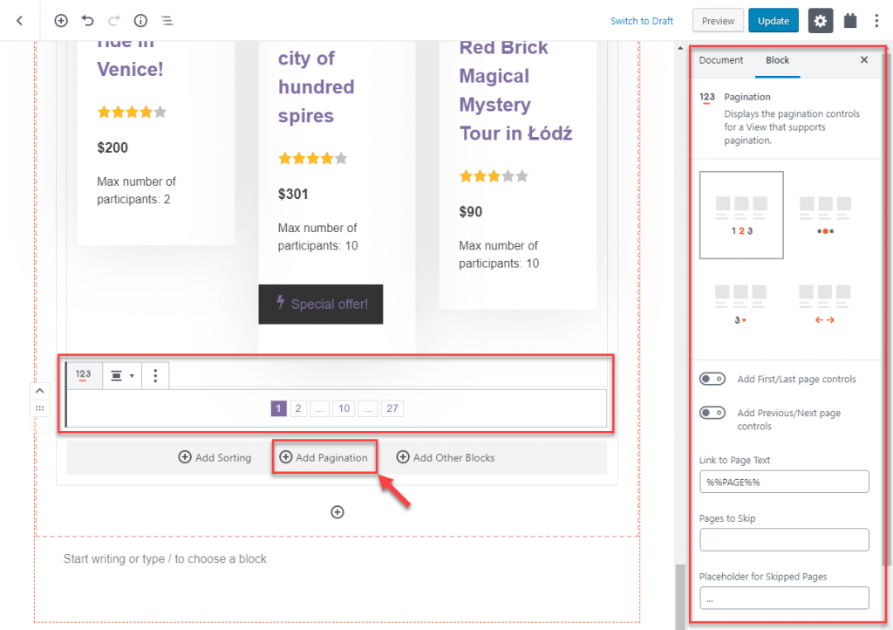Screen dimensions: 893x630
Task: Click the undo arrow icon
Action: click(x=87, y=21)
